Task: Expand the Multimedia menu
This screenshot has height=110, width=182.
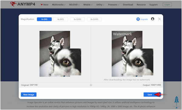Action: tap(59, 5)
